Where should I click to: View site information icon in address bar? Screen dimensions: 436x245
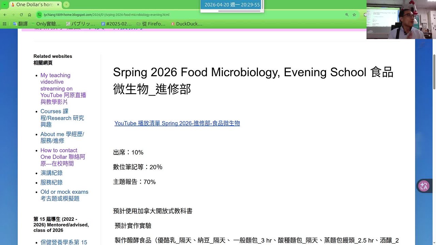40,15
